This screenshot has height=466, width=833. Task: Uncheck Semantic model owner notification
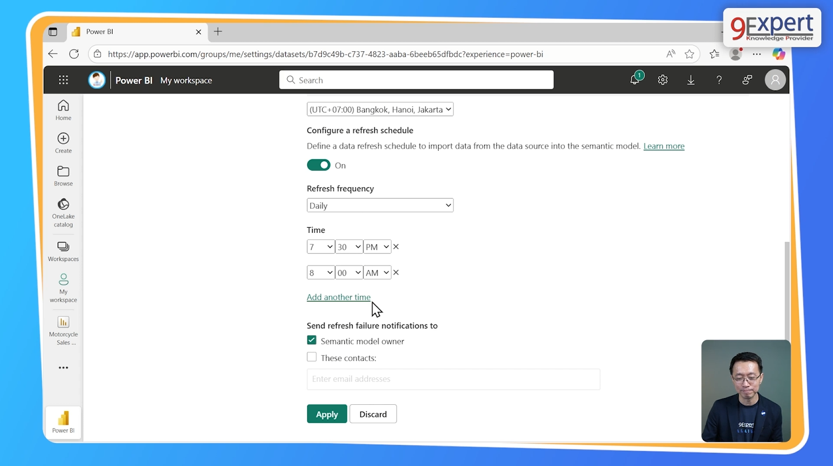[312, 340]
